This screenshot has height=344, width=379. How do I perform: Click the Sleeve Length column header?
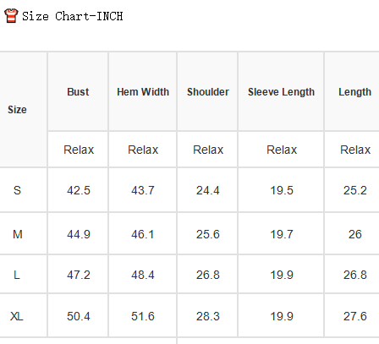tap(281, 92)
